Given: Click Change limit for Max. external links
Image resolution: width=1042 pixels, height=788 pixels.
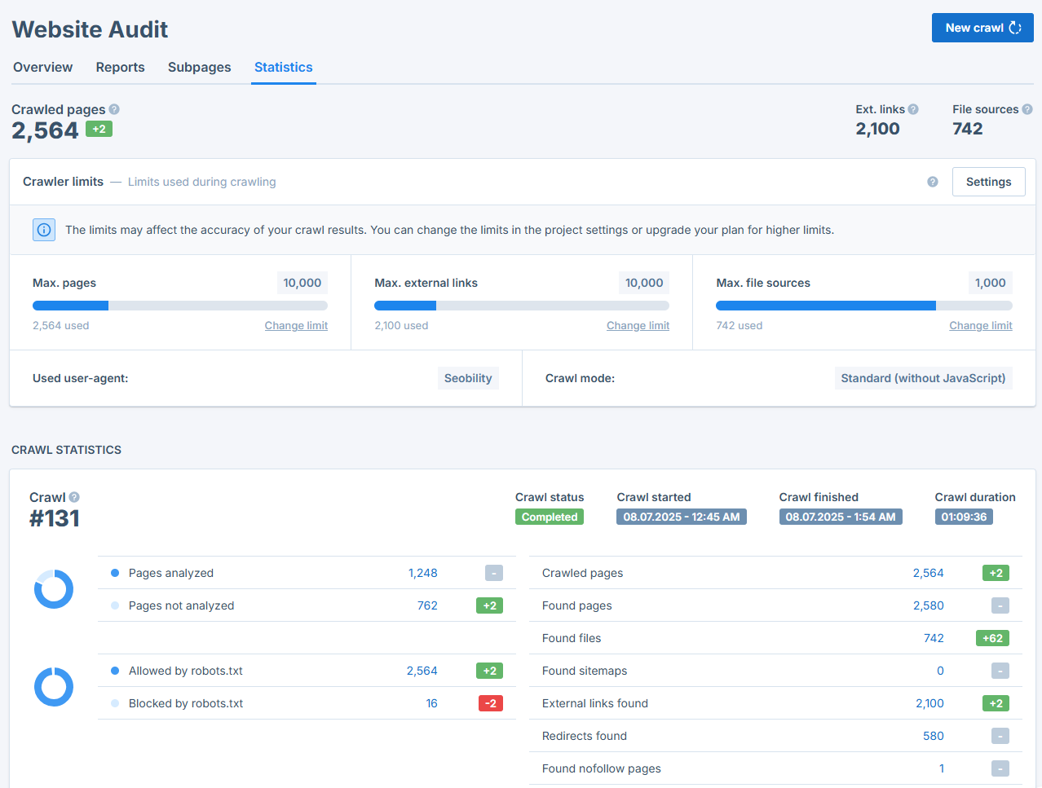Looking at the screenshot, I should click(638, 325).
